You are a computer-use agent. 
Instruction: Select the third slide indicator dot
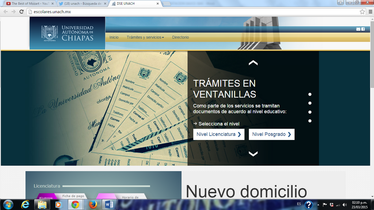pos(310,112)
